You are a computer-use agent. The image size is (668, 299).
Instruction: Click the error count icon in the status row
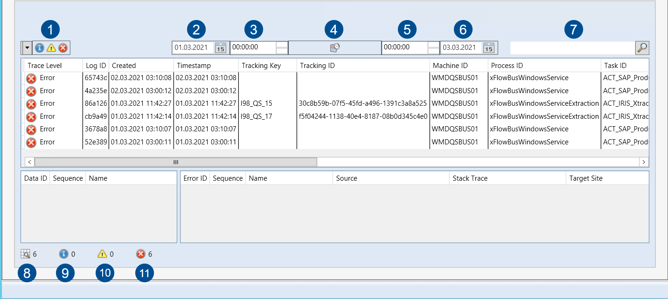[141, 254]
